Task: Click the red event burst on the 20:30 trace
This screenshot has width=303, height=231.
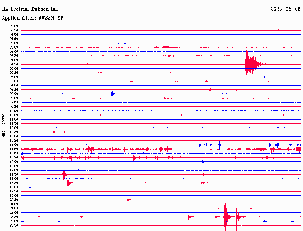Action: (x=128, y=200)
